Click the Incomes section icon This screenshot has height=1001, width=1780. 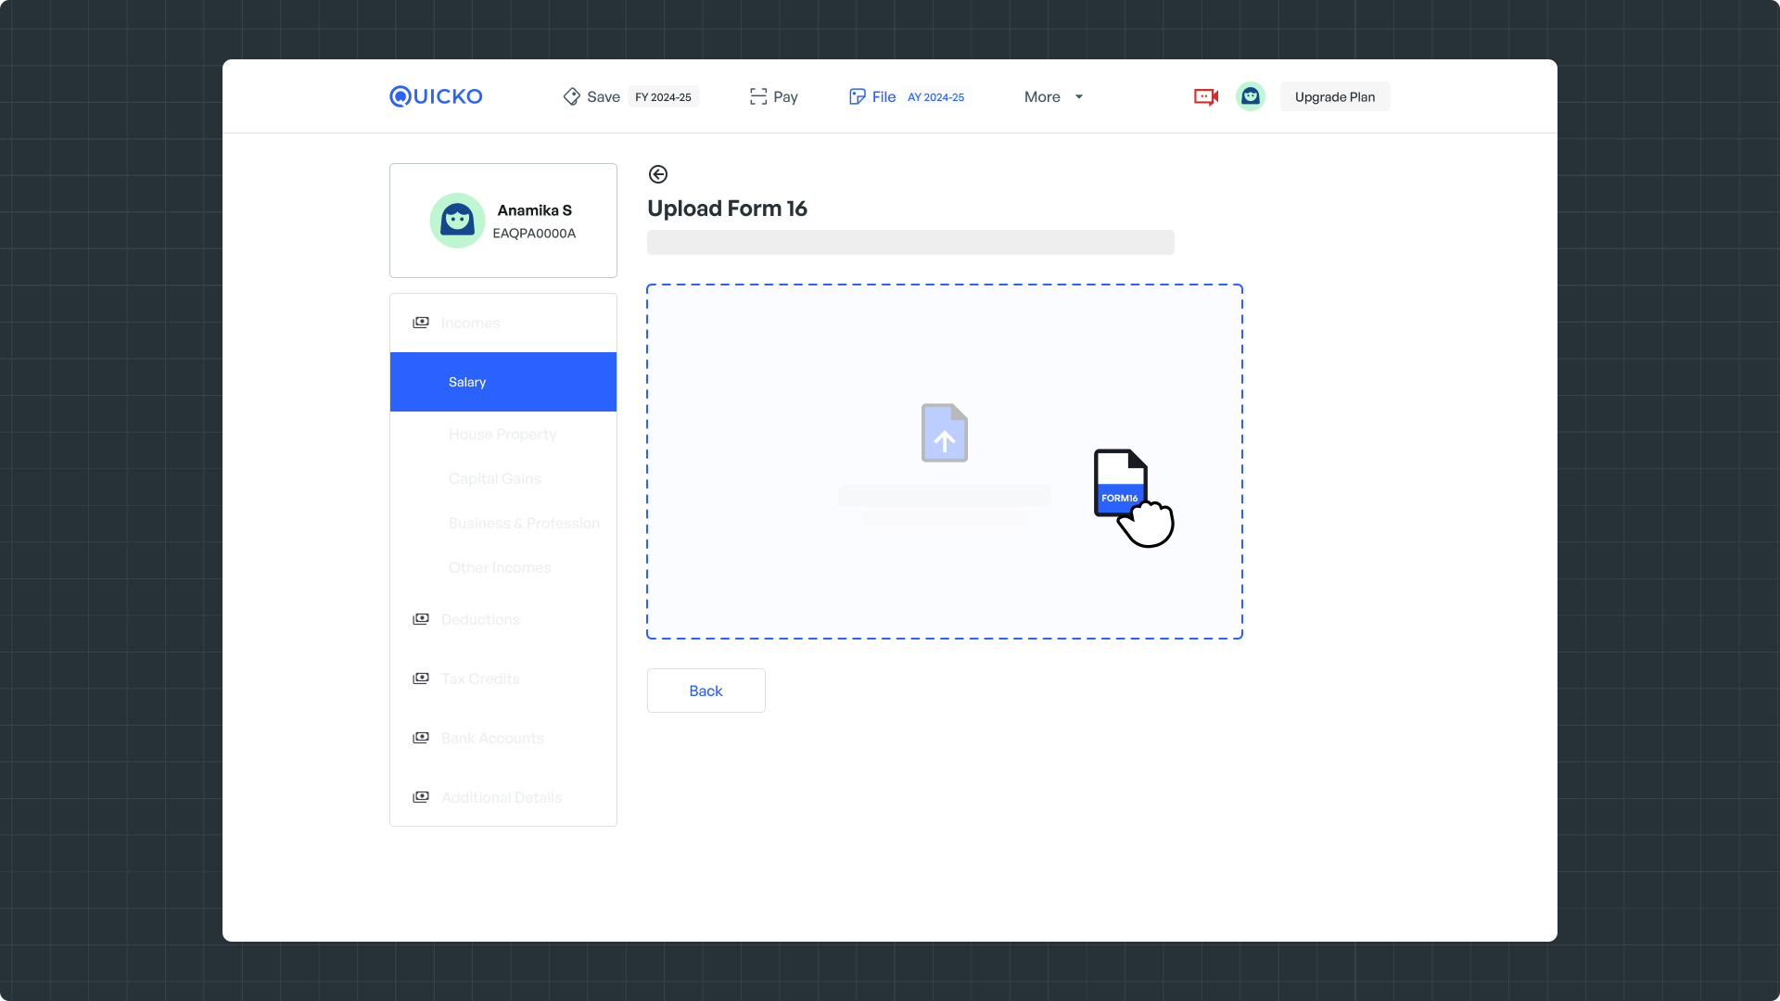pos(421,323)
